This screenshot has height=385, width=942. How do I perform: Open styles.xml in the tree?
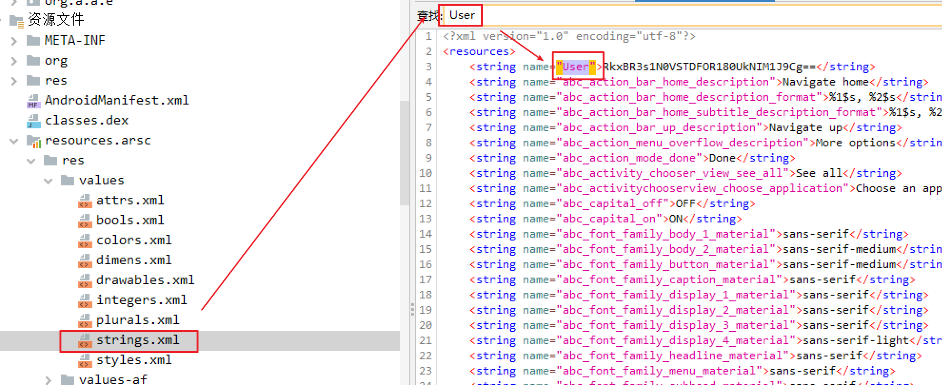tap(134, 360)
